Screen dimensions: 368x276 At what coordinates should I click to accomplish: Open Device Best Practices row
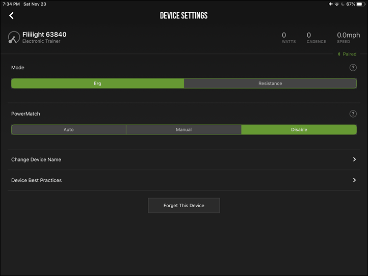(184, 180)
